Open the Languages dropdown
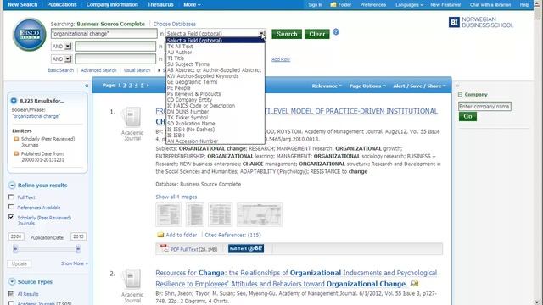The image size is (543, 305). (x=409, y=5)
